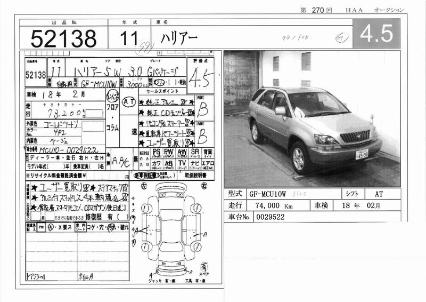Click the handwritten ドアミラーA note
The height and width of the screenshot is (302, 426).
pyautogui.click(x=36, y=277)
